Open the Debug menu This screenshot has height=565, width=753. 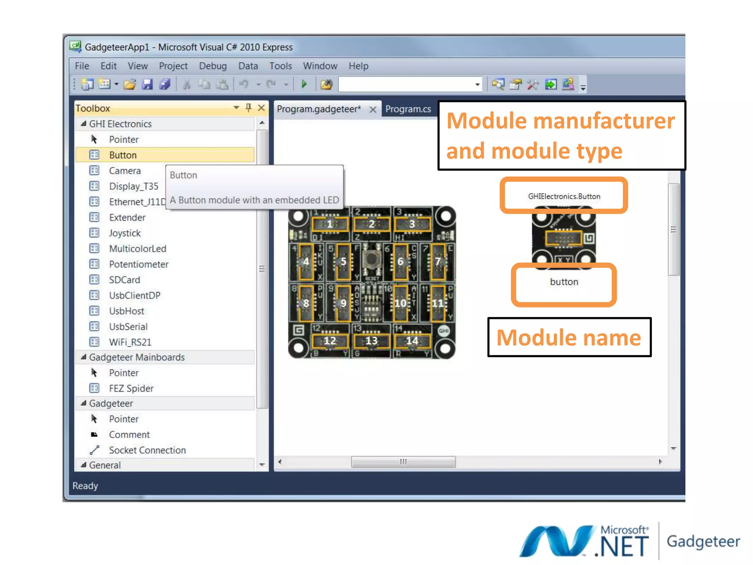(213, 66)
